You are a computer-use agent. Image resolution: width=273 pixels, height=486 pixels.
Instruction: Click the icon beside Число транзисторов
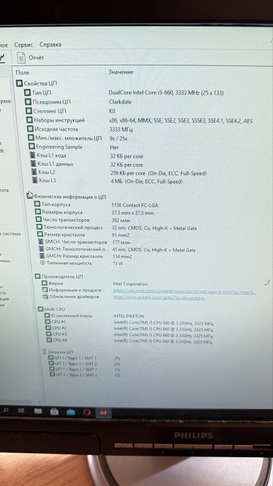pyautogui.click(x=39, y=219)
